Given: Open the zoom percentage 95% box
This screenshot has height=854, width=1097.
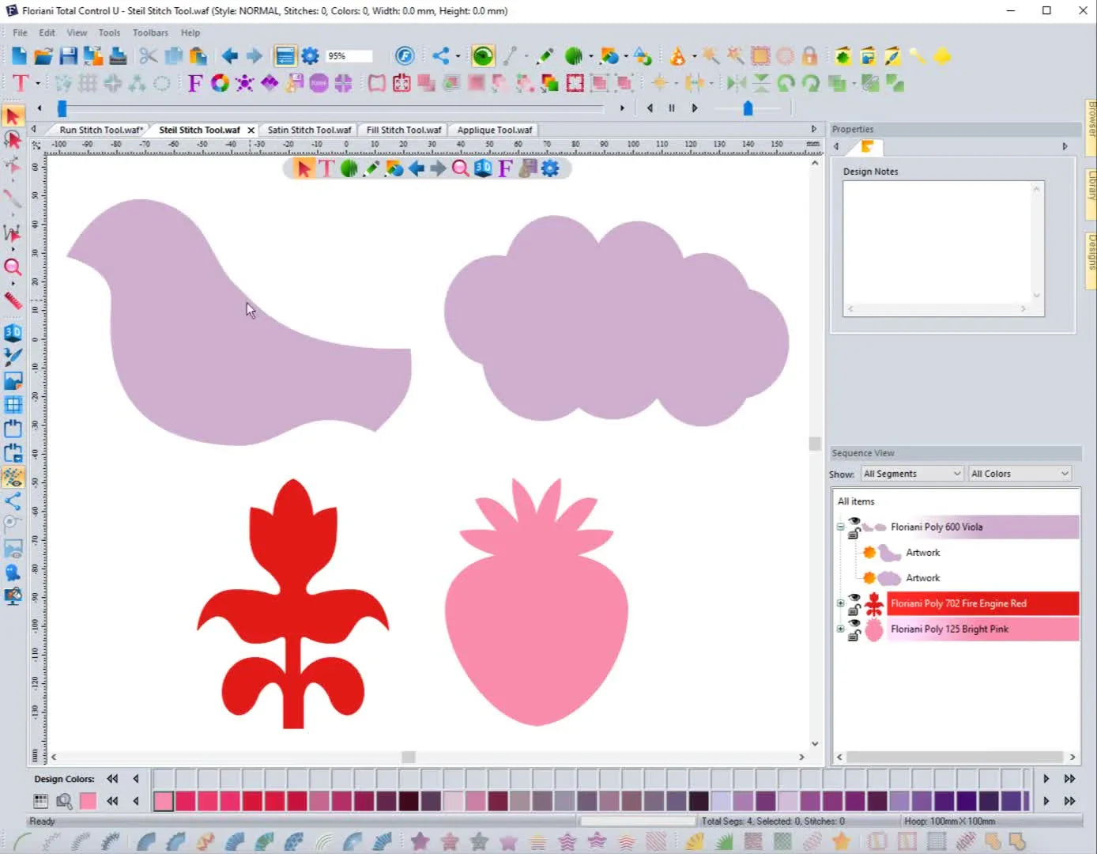Looking at the screenshot, I should (x=349, y=55).
